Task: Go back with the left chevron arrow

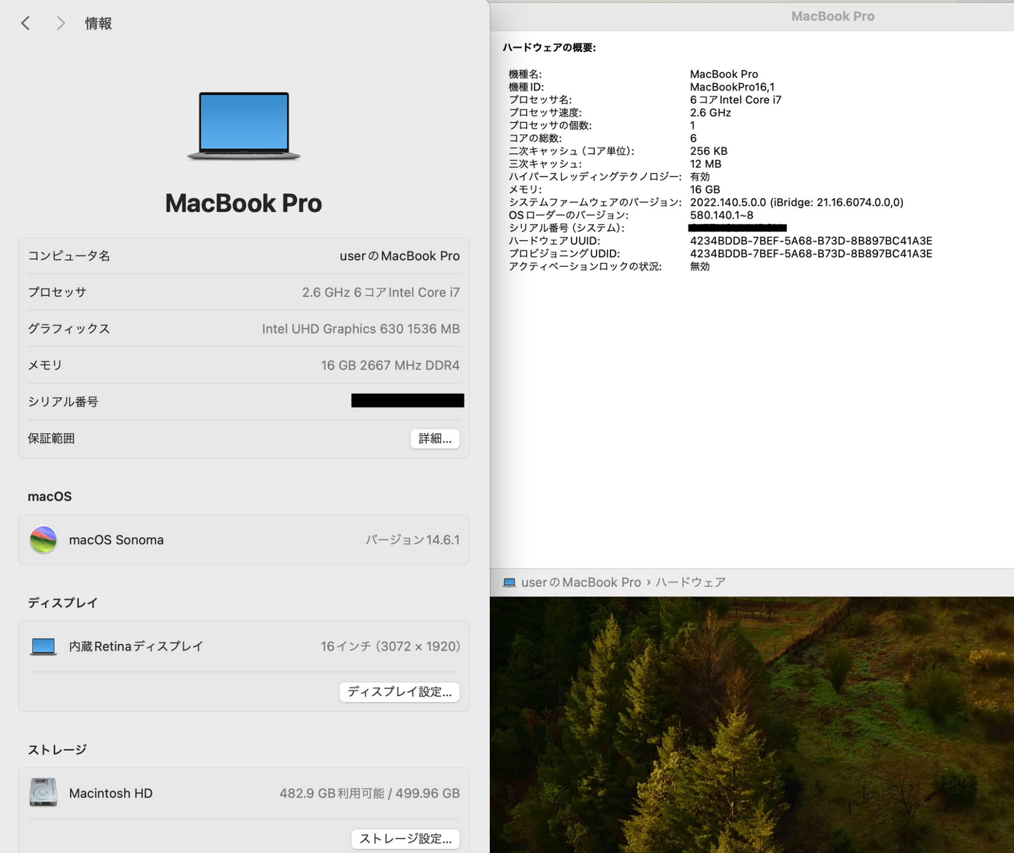Action: (x=25, y=23)
